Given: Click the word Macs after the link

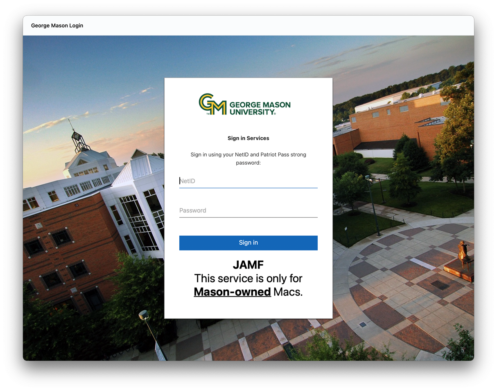Looking at the screenshot, I should (x=288, y=292).
